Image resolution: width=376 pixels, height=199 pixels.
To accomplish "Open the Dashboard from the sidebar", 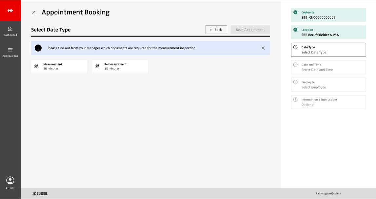I will coord(10,31).
